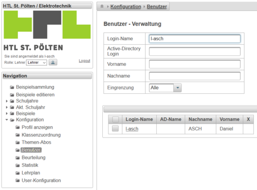Open the Rolle Lehrer dropdown
The height and width of the screenshot is (190, 257).
tap(36, 62)
